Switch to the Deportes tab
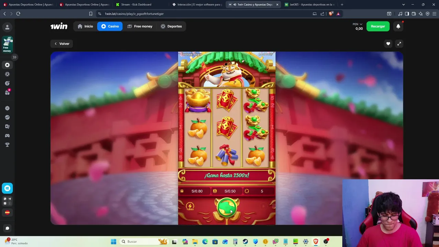Image resolution: width=439 pixels, height=247 pixels. [x=171, y=26]
